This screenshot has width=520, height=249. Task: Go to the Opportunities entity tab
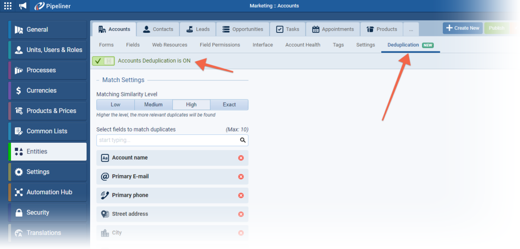click(243, 29)
